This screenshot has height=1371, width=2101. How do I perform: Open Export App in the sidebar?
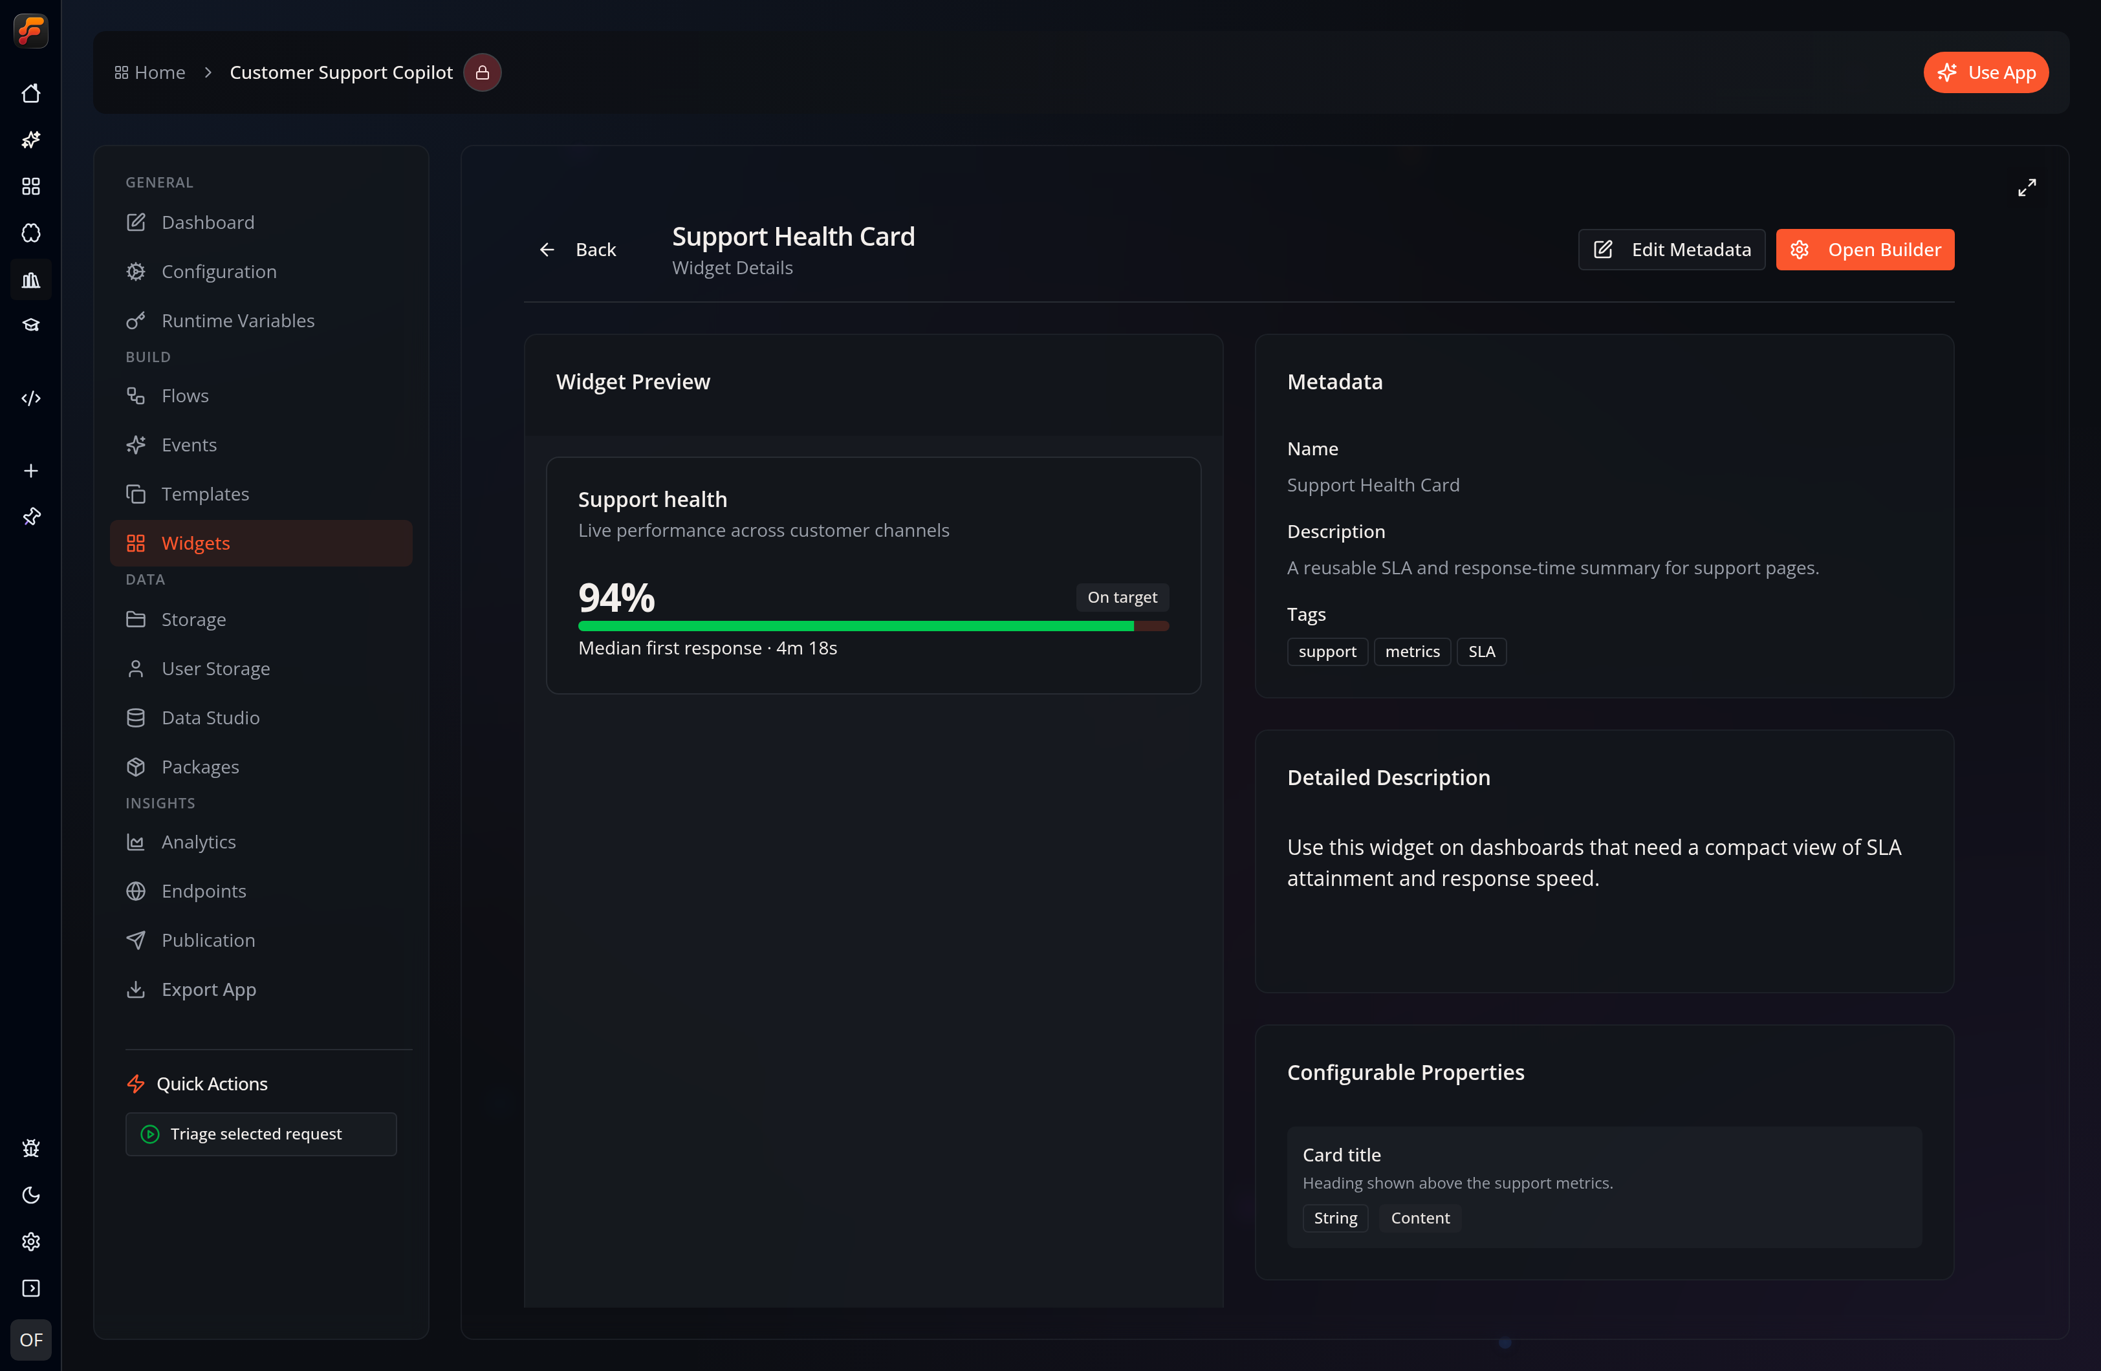tap(261, 989)
